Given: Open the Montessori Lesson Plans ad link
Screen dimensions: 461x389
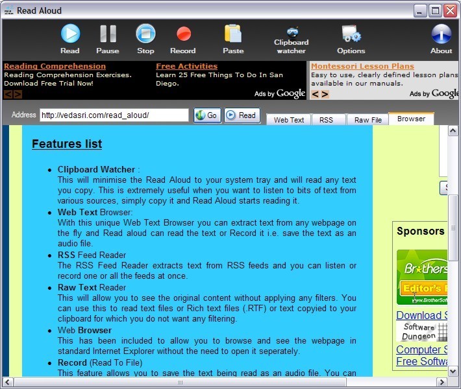Looking at the screenshot, I should [x=362, y=66].
